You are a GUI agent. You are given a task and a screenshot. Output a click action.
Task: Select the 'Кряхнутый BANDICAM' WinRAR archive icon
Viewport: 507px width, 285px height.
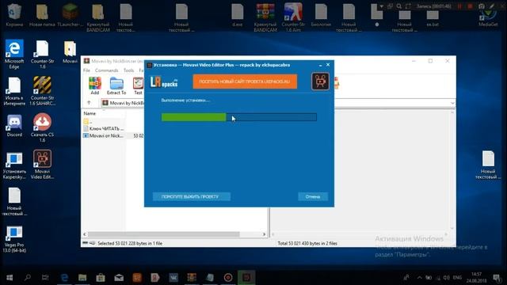(x=265, y=17)
